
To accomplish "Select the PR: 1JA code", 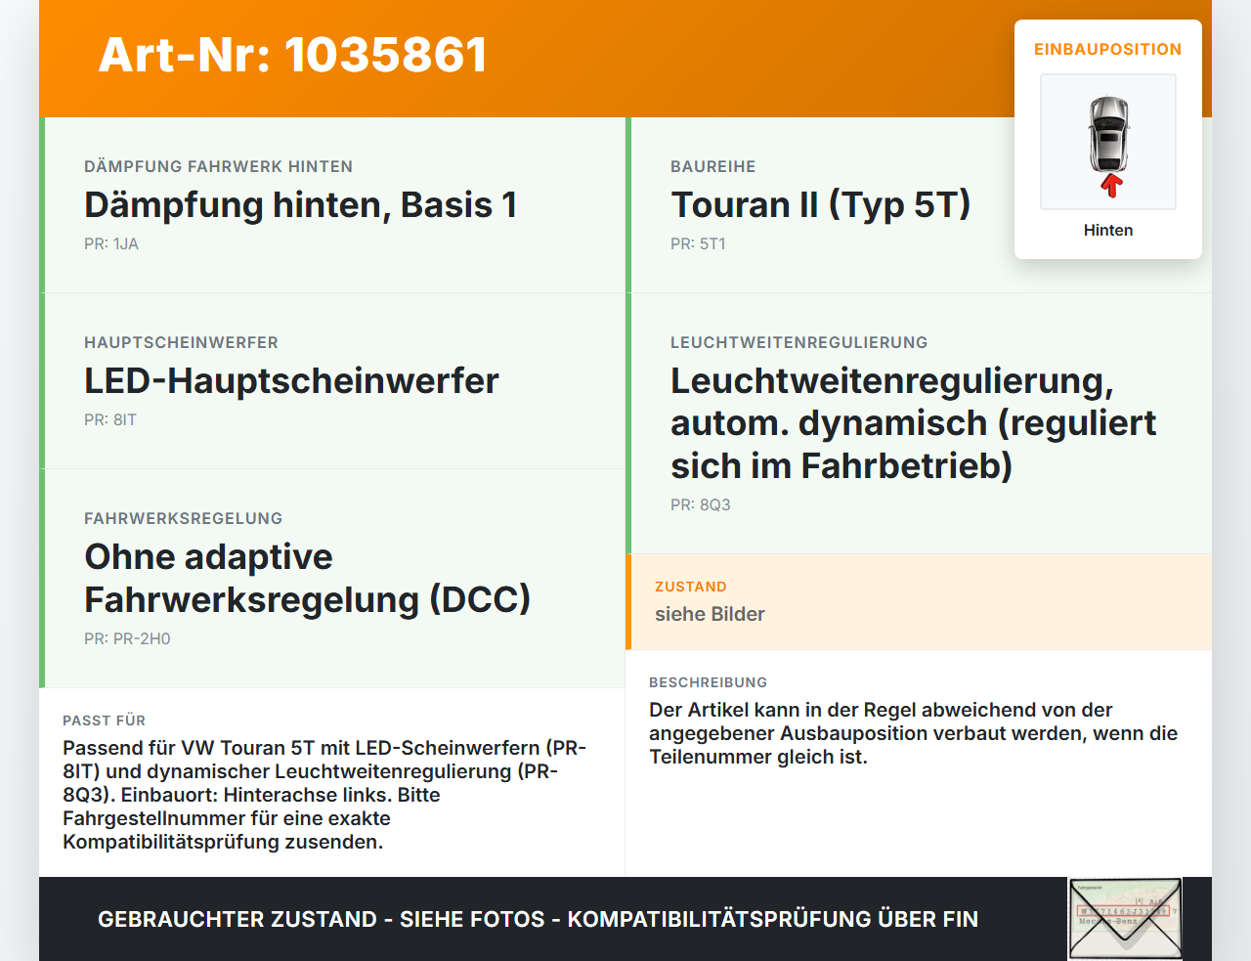I will [111, 243].
